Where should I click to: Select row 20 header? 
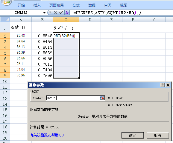[x=5, y=138]
